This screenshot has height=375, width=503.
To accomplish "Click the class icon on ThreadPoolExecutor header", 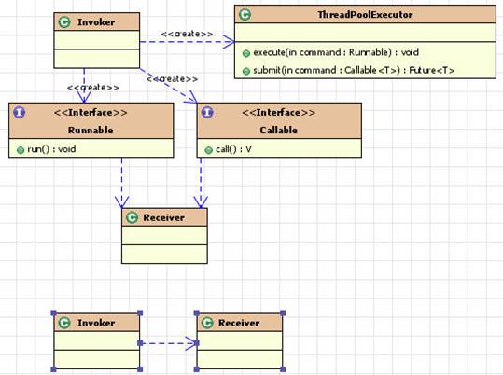I will coord(245,14).
